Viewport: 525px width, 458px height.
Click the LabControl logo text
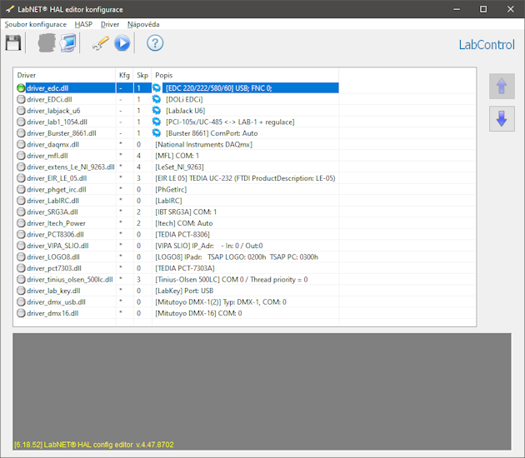[487, 45]
